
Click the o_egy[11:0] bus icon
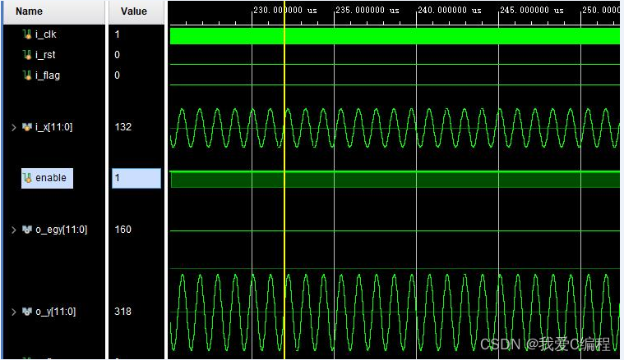[27, 230]
